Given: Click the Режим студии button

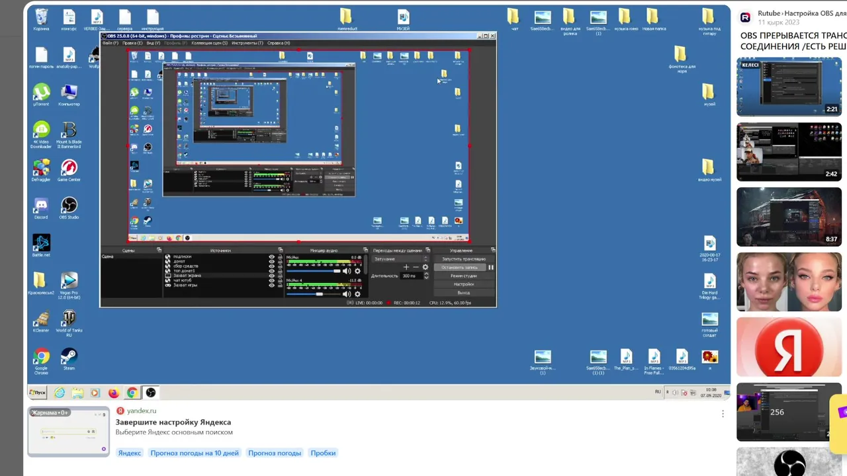Looking at the screenshot, I should (x=464, y=276).
